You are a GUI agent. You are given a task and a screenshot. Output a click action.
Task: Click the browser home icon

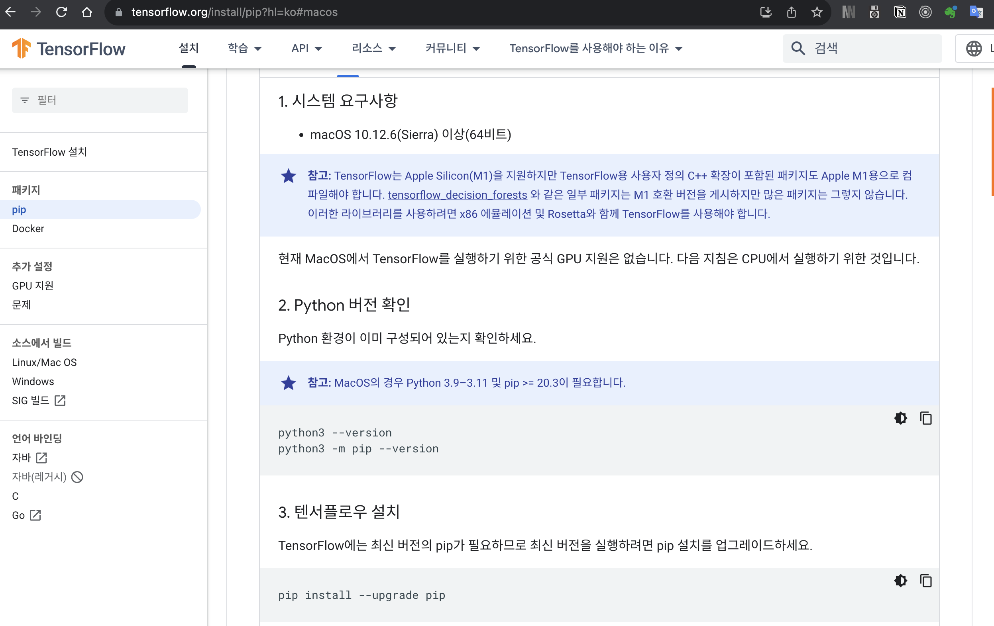tap(87, 12)
